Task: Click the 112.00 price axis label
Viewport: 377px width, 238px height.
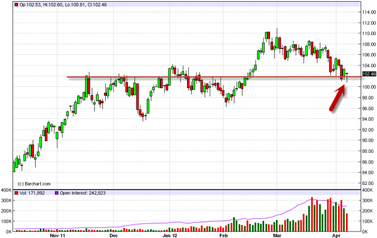Action: [369, 23]
